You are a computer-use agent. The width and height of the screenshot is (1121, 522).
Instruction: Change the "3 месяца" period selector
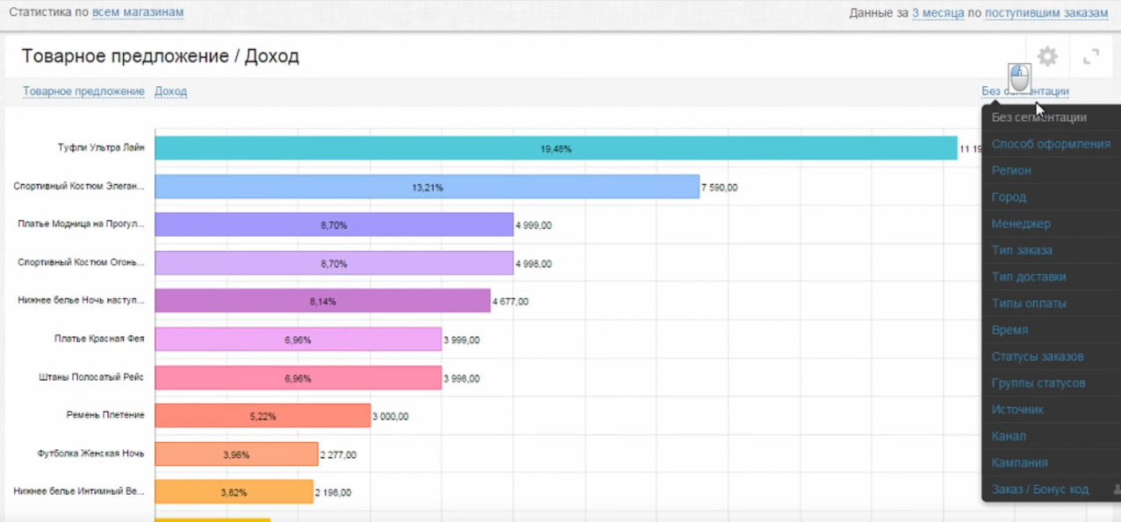point(938,13)
